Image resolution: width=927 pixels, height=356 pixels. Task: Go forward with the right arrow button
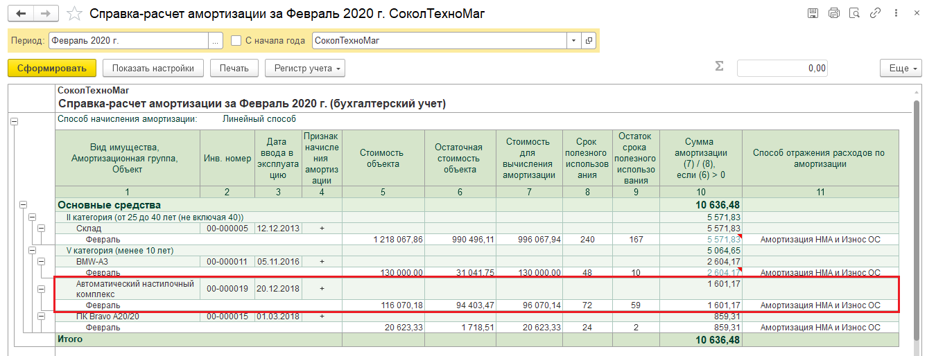[46, 14]
